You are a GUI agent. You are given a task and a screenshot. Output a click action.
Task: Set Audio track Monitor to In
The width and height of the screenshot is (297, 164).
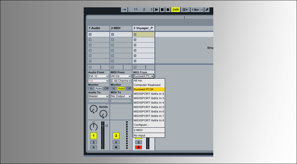click(91, 88)
